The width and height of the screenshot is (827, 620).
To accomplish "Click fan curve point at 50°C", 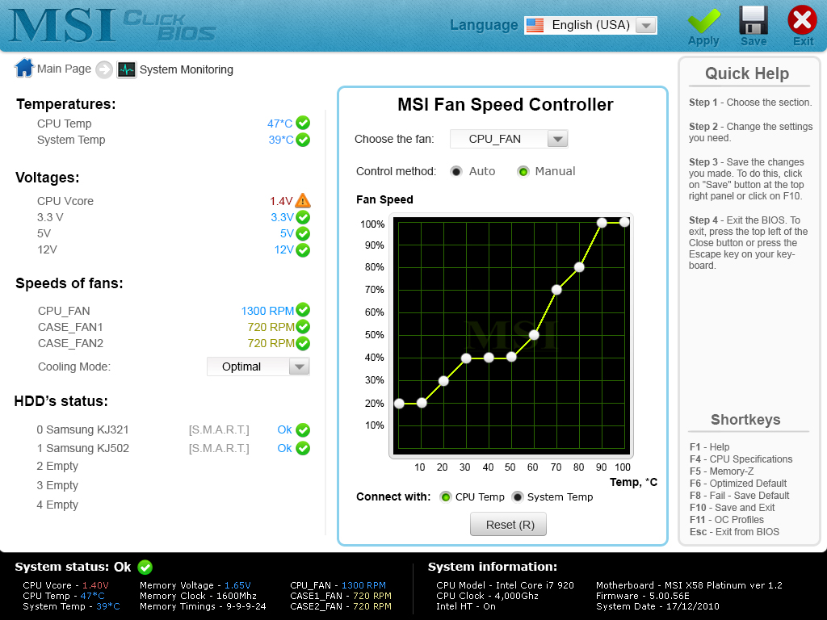I will point(511,358).
